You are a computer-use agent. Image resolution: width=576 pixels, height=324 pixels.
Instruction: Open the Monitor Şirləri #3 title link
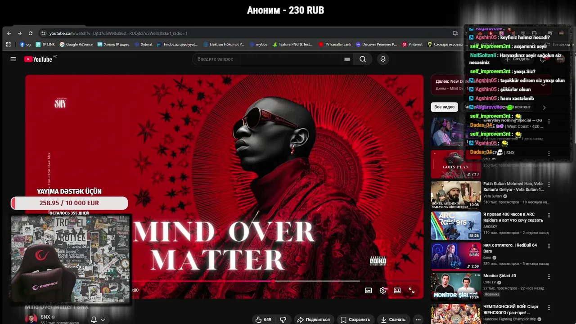[x=499, y=276]
